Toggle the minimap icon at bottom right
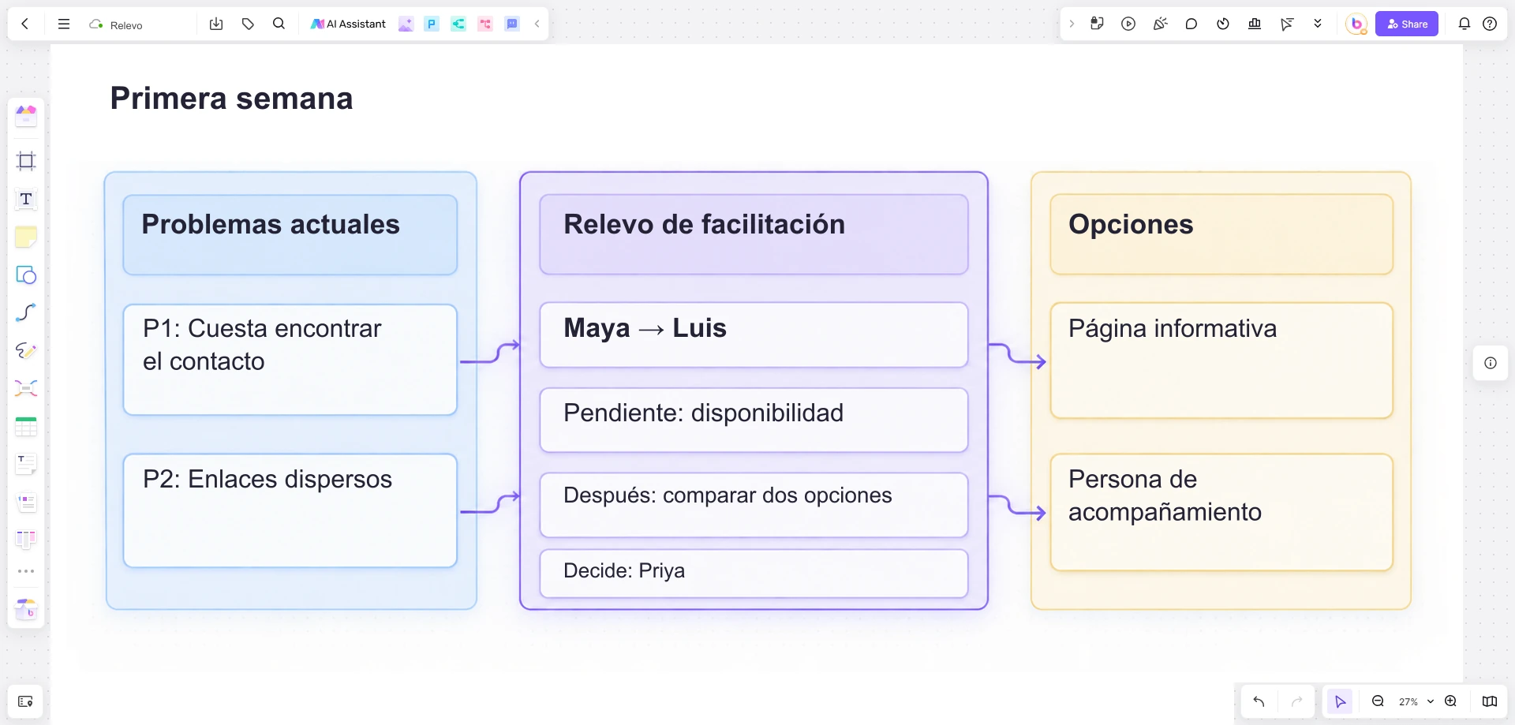 [1490, 701]
